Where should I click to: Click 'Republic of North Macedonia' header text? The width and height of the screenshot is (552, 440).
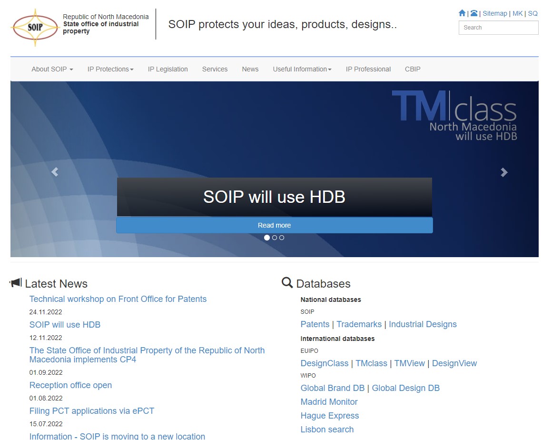[106, 17]
